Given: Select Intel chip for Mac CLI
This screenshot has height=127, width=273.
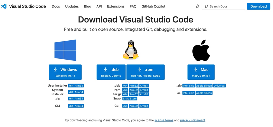Looking at the screenshot, I should point(188,93).
